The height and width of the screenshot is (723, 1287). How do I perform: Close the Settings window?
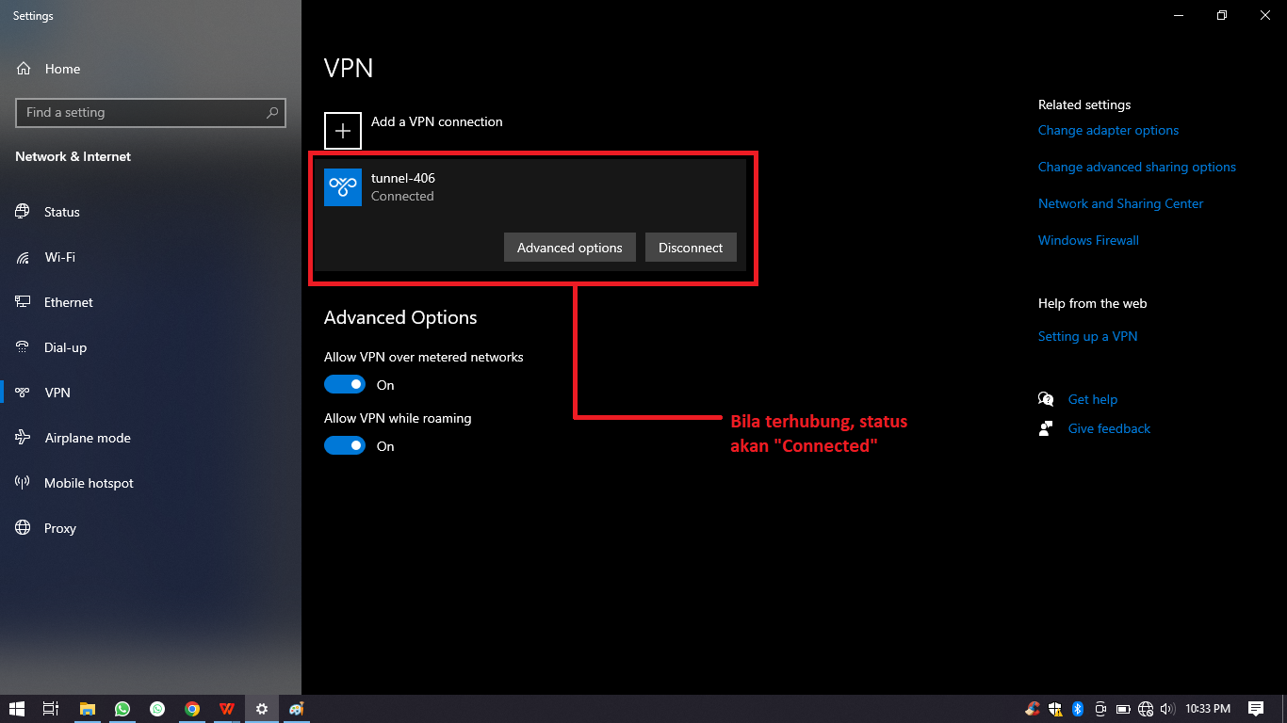tap(1265, 15)
